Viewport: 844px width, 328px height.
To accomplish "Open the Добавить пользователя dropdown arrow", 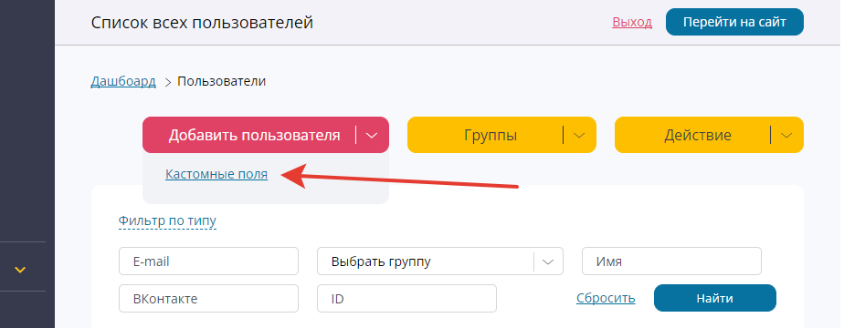I will tap(372, 135).
